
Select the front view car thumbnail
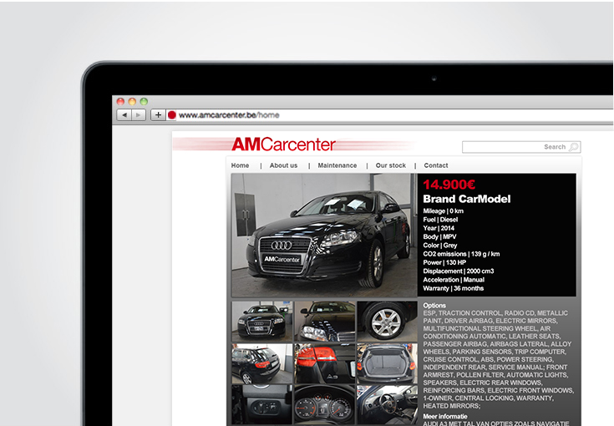262,321
